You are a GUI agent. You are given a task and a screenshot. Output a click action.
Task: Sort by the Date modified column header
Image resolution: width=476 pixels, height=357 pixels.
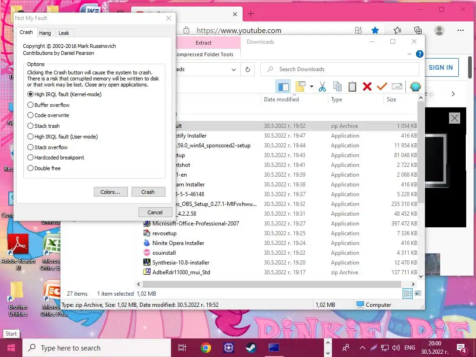tap(294, 99)
